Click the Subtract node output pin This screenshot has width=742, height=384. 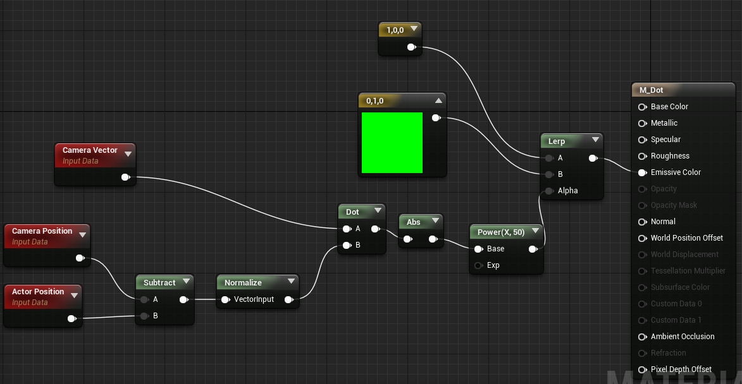pyautogui.click(x=184, y=299)
